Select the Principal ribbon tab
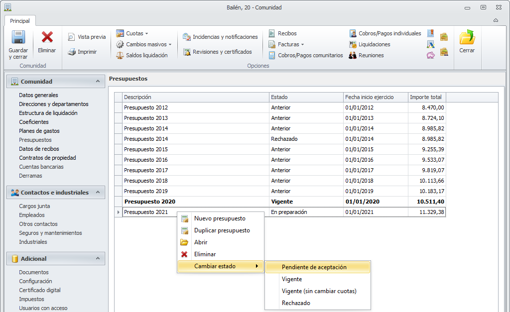 point(20,21)
